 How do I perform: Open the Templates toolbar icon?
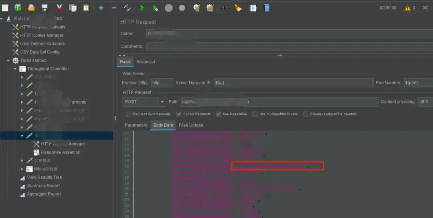tap(18, 8)
